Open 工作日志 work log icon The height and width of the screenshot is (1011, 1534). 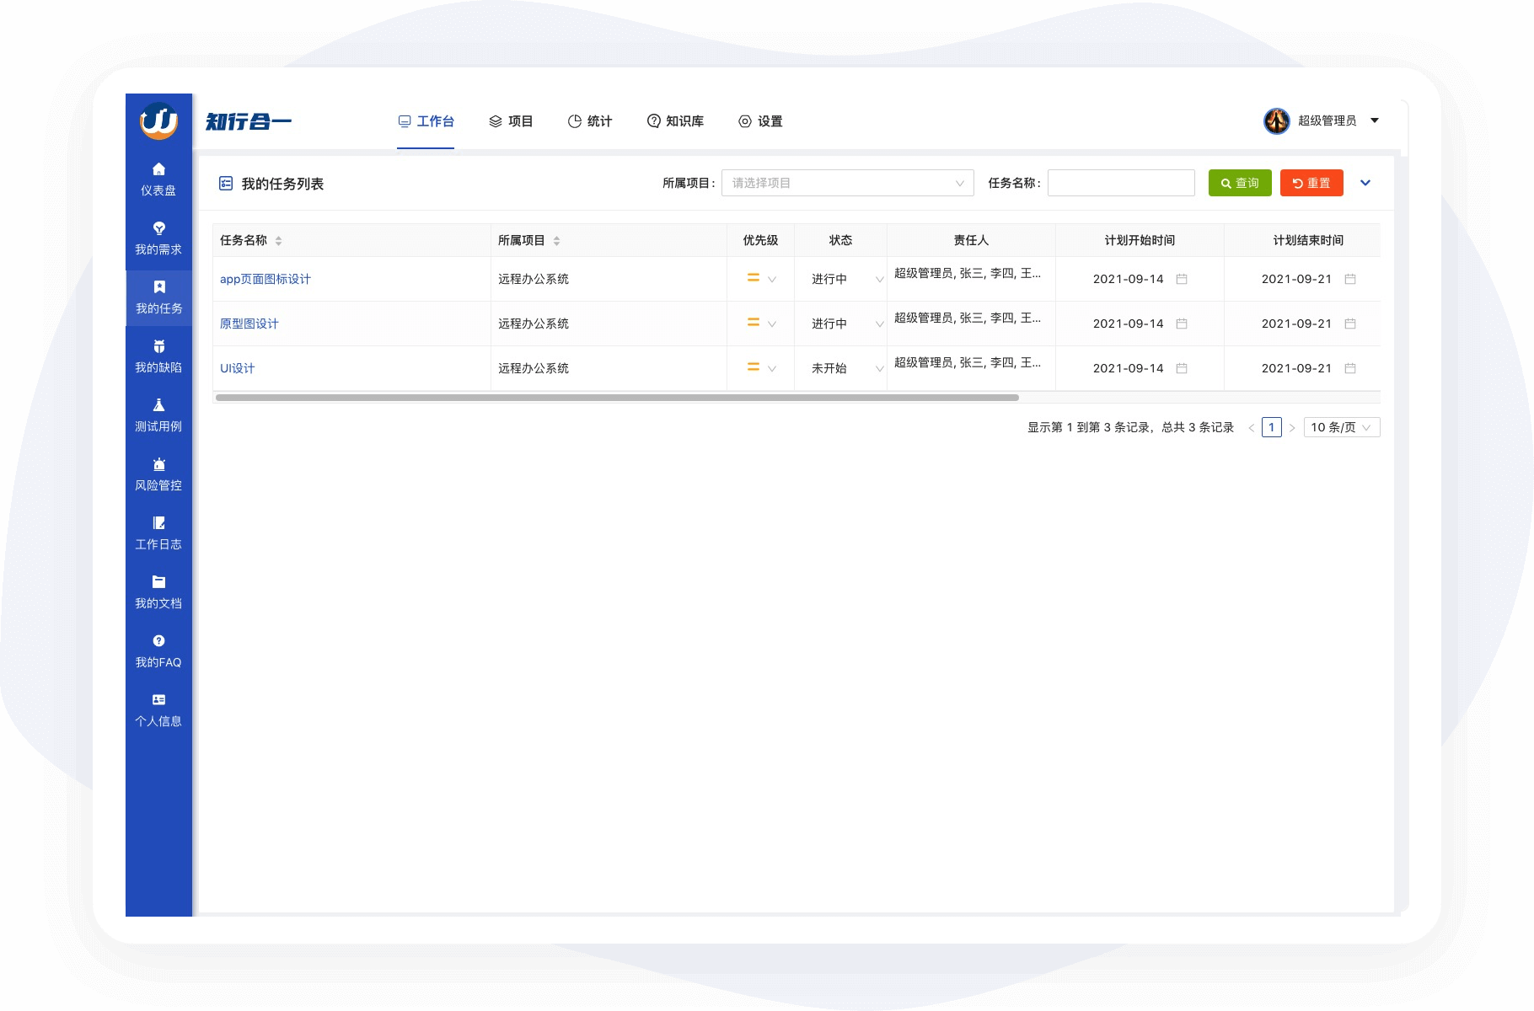158,524
